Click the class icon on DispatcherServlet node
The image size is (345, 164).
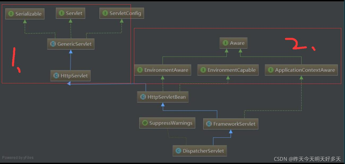178,151
